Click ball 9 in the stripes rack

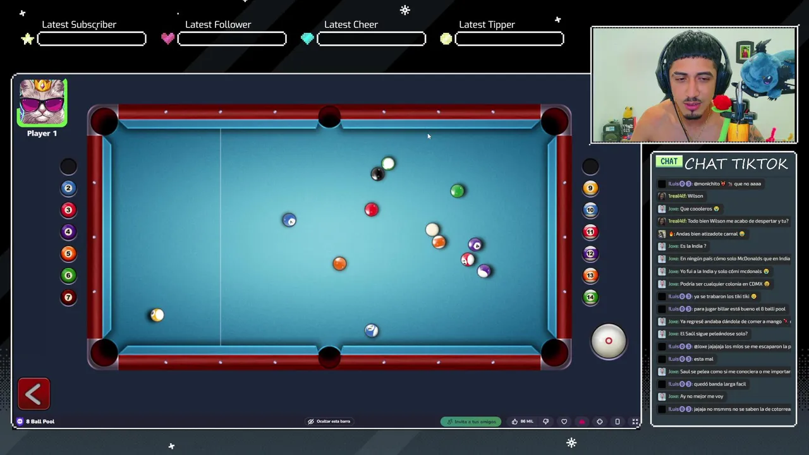590,188
